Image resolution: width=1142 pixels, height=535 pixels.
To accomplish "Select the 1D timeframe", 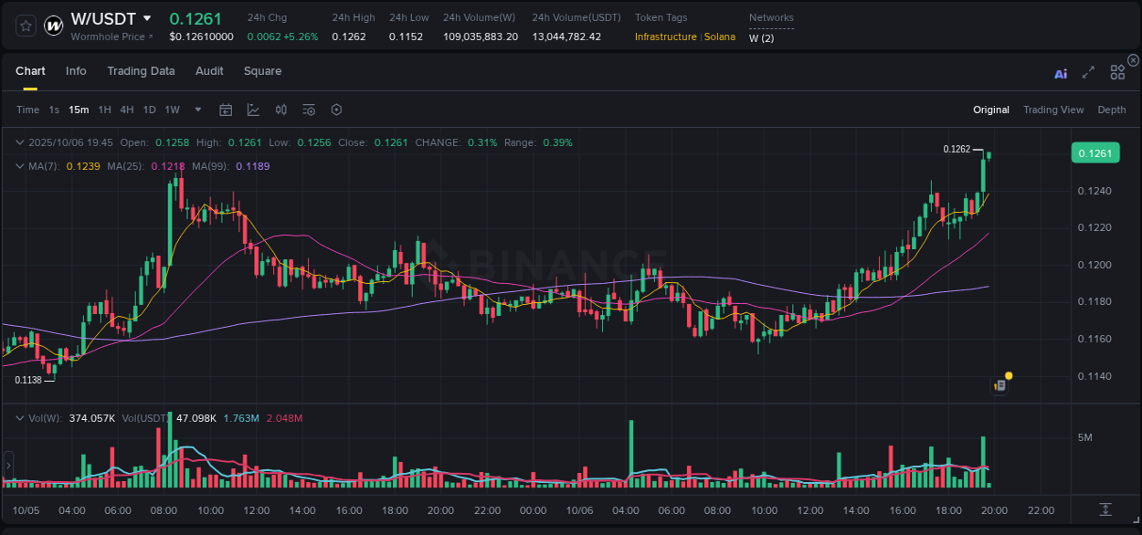I will click(x=149, y=109).
